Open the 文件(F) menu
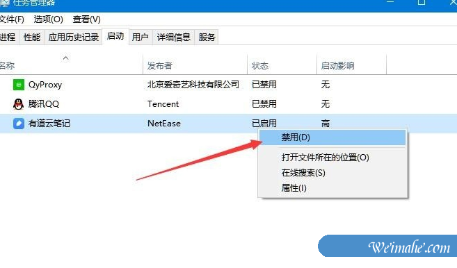 12,19
